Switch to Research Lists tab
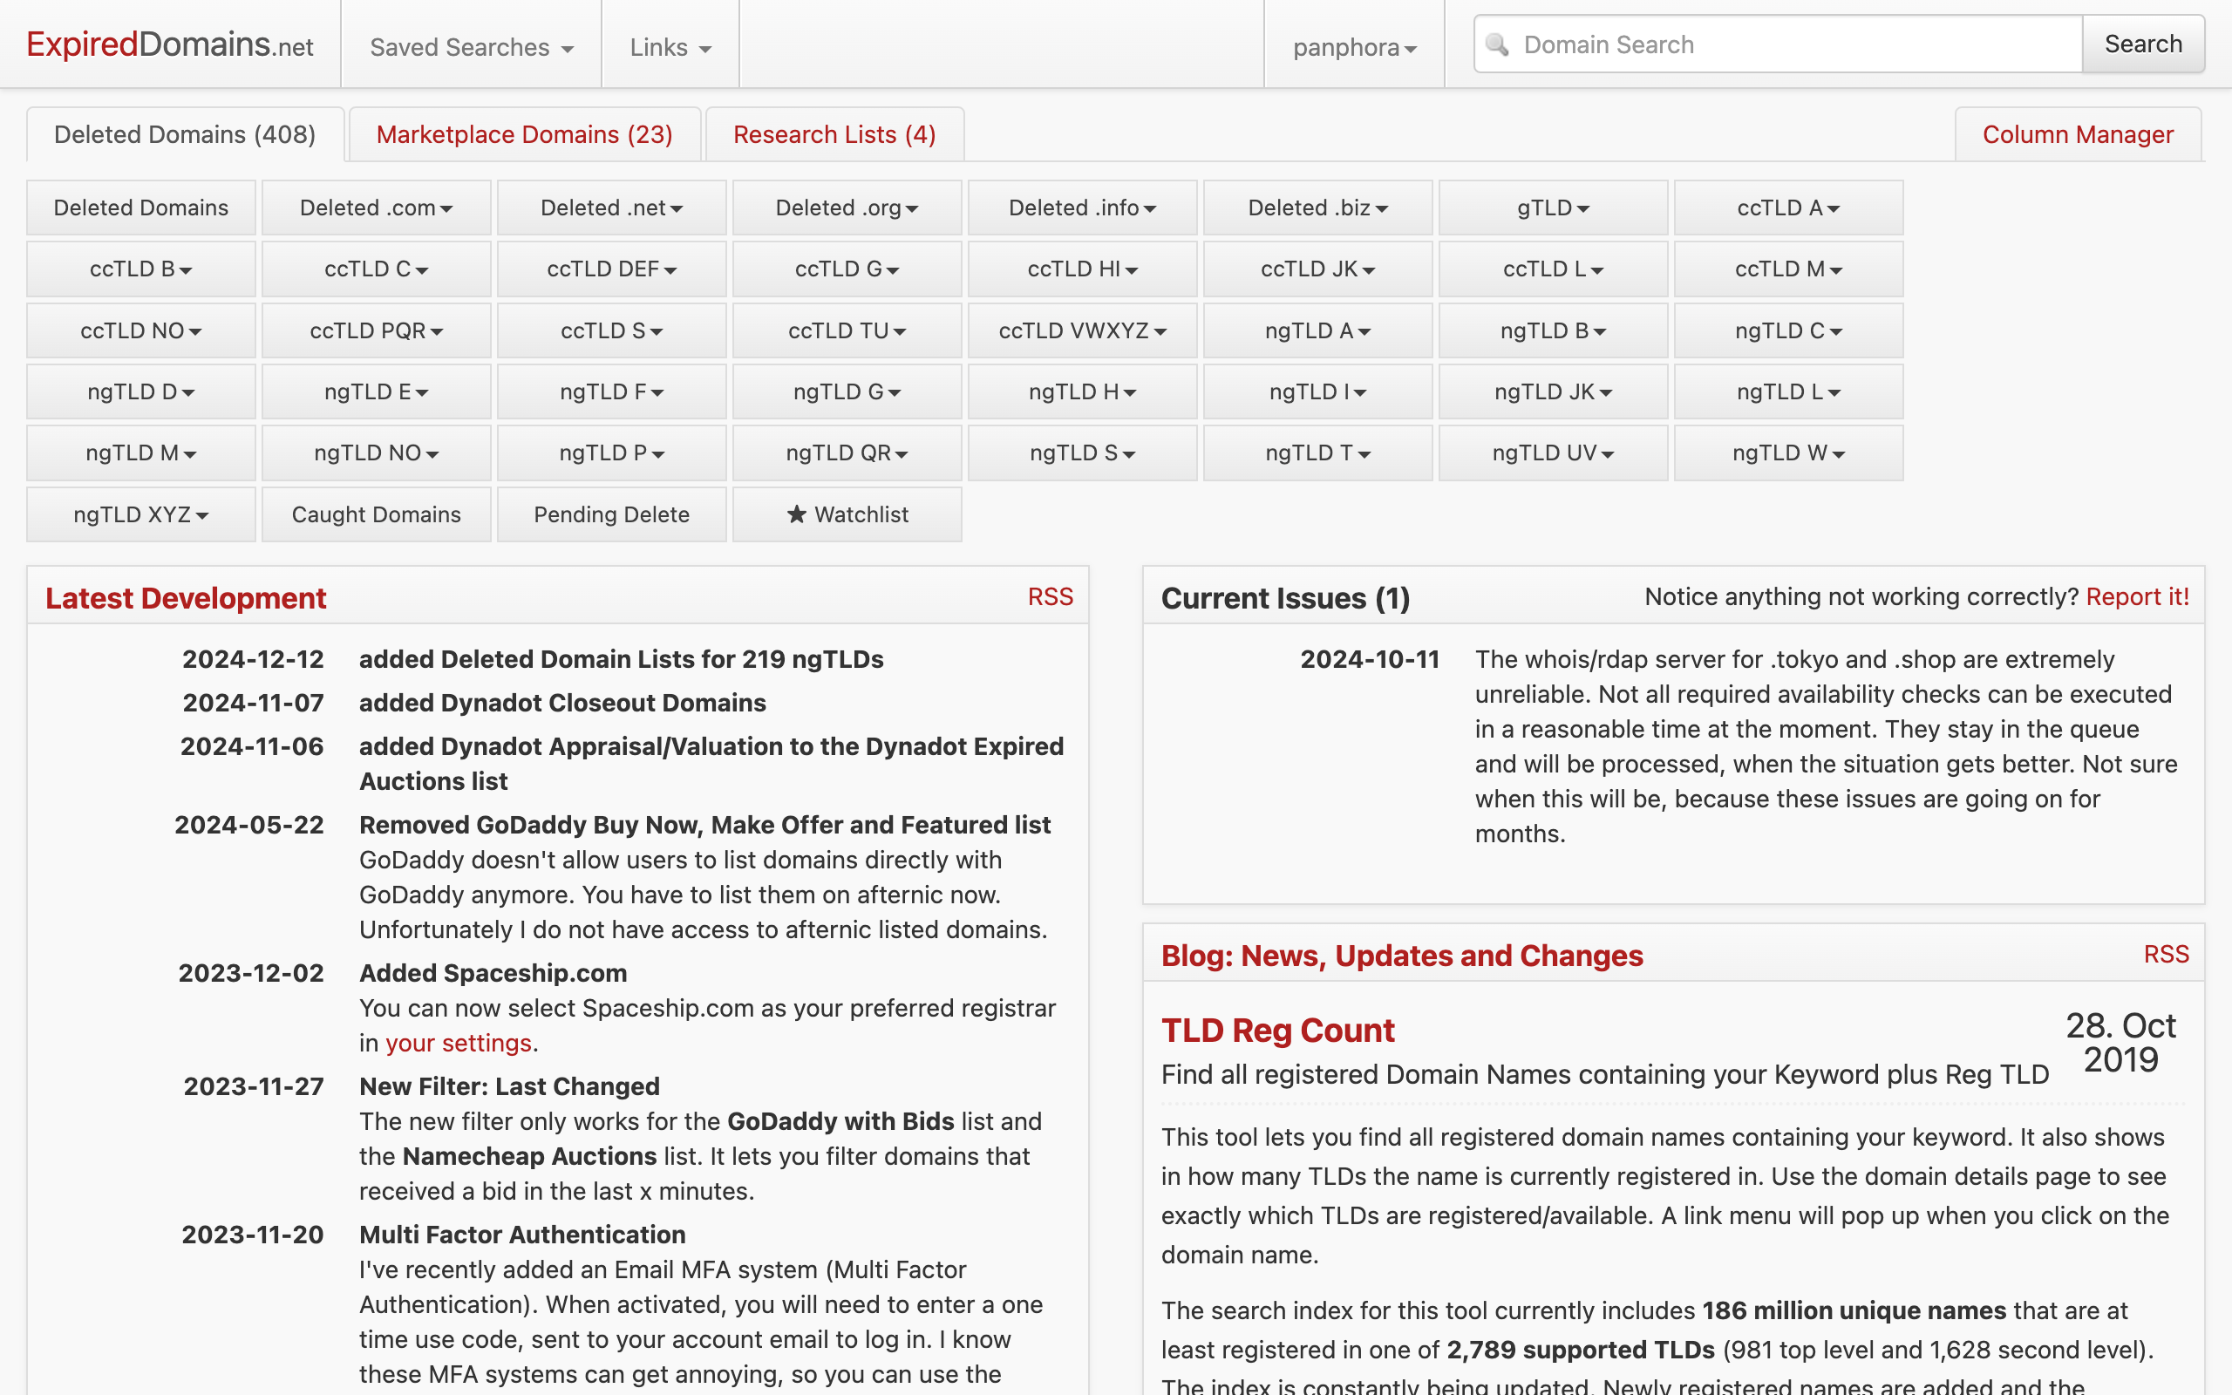The width and height of the screenshot is (2232, 1395). tap(834, 134)
